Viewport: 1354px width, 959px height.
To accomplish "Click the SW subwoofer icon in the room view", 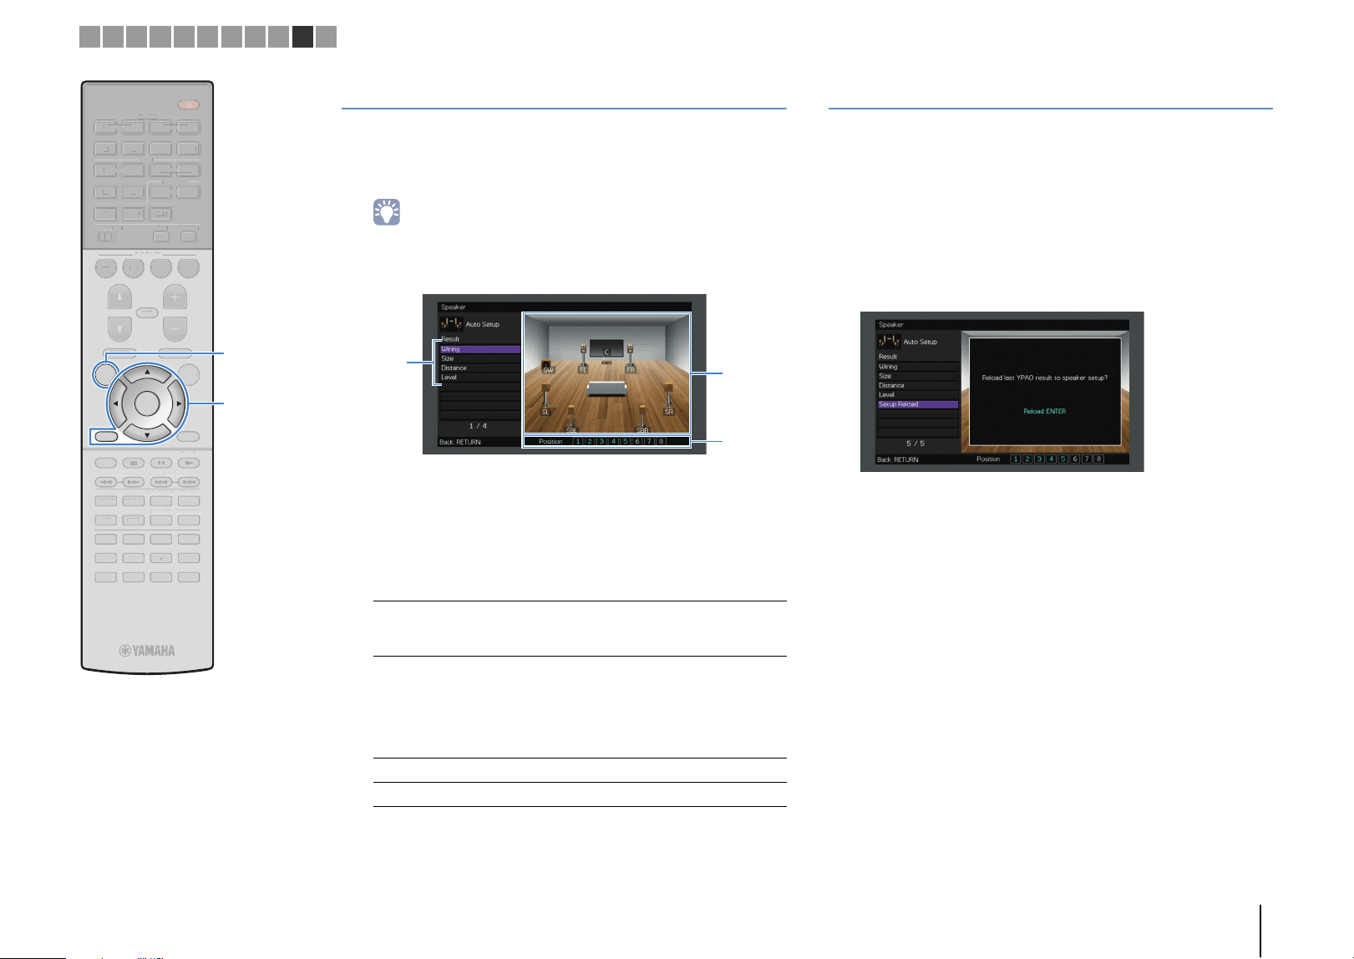I will (548, 368).
